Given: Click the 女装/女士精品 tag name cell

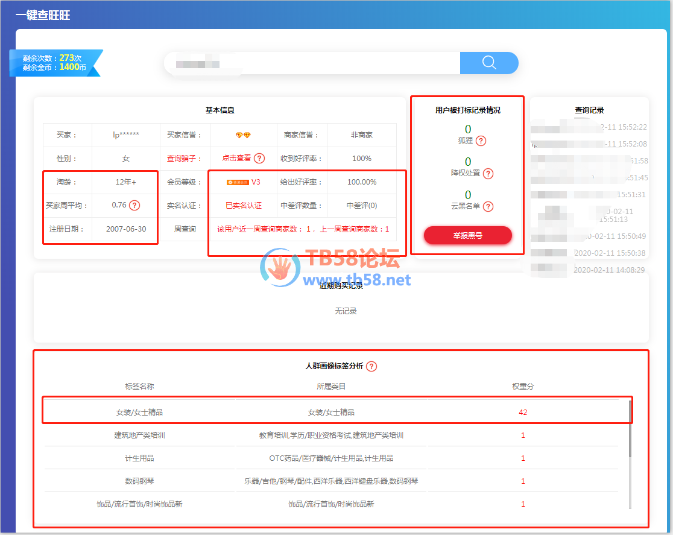Looking at the screenshot, I should point(139,412).
